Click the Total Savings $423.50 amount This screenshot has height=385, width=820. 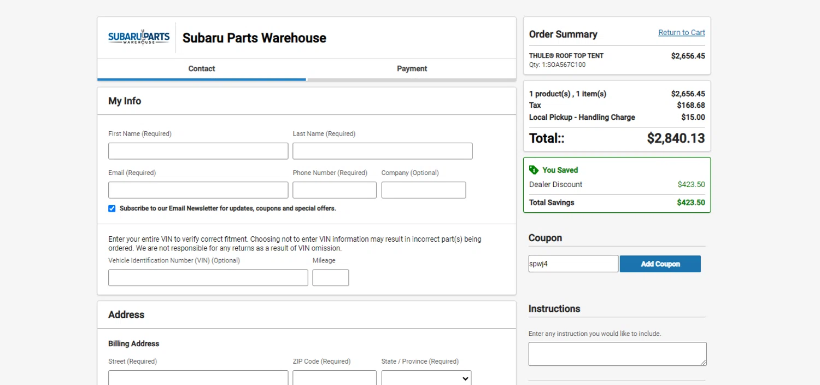[691, 202]
